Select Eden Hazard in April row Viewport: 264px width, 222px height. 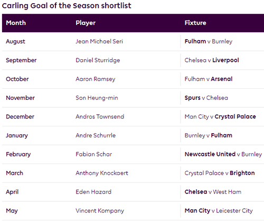click(x=93, y=192)
